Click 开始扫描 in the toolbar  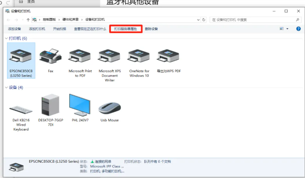[x=59, y=29]
